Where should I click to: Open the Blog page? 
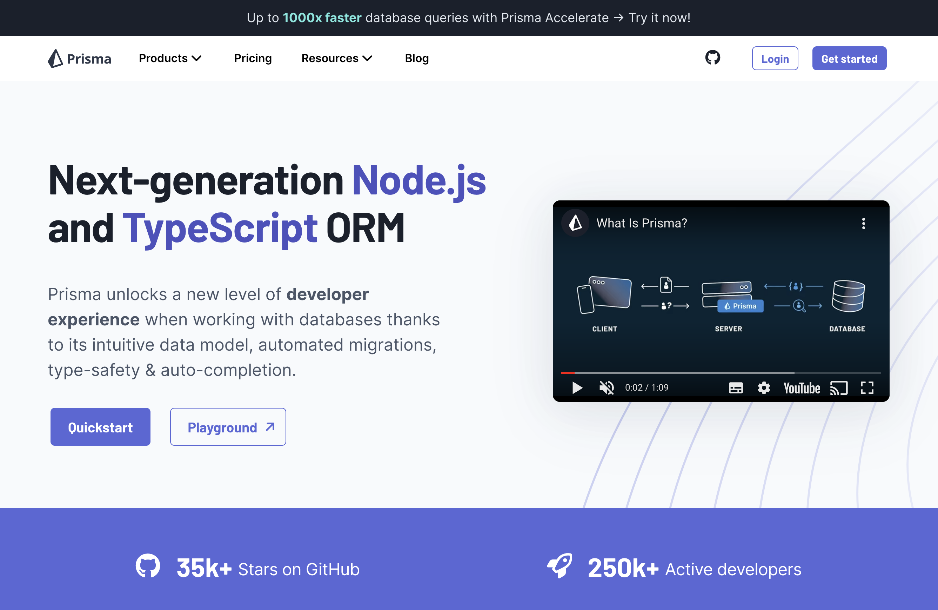tap(417, 58)
